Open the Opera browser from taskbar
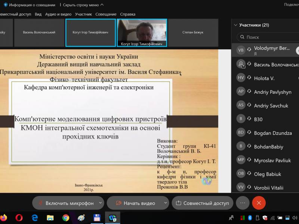The width and height of the screenshot is (299, 224). pyautogui.click(x=19, y=217)
